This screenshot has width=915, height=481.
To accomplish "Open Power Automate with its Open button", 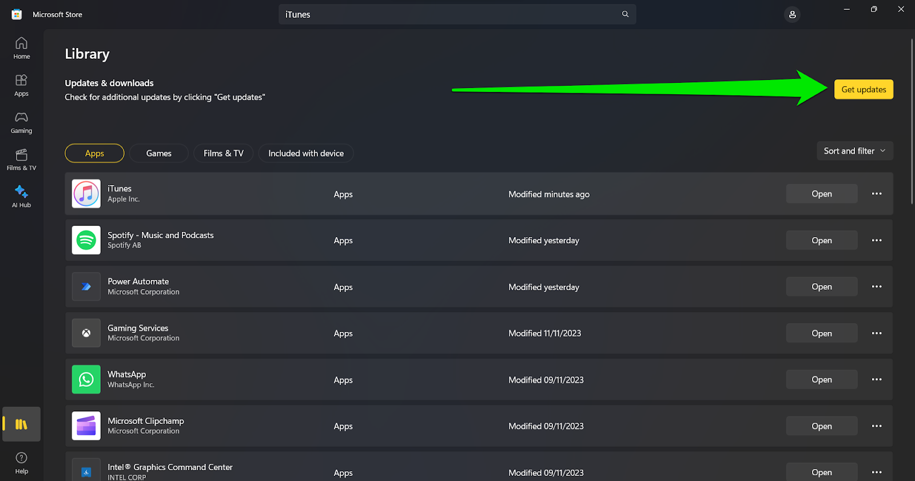I will coord(822,286).
